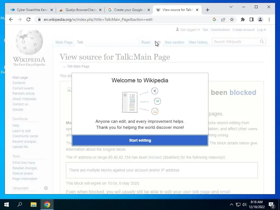
Task: Open the top-right Talk link
Action: [x=205, y=30]
